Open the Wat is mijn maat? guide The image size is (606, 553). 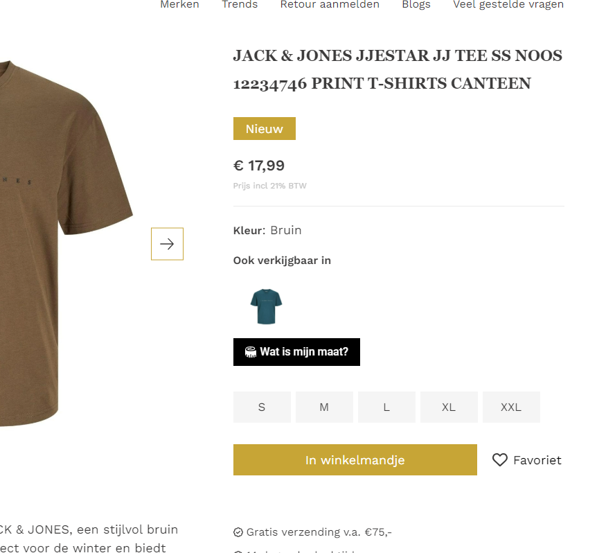[x=296, y=352]
